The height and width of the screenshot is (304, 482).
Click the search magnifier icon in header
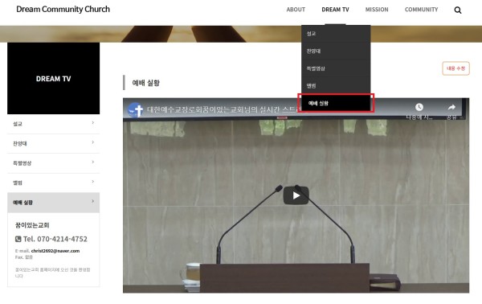coord(458,10)
